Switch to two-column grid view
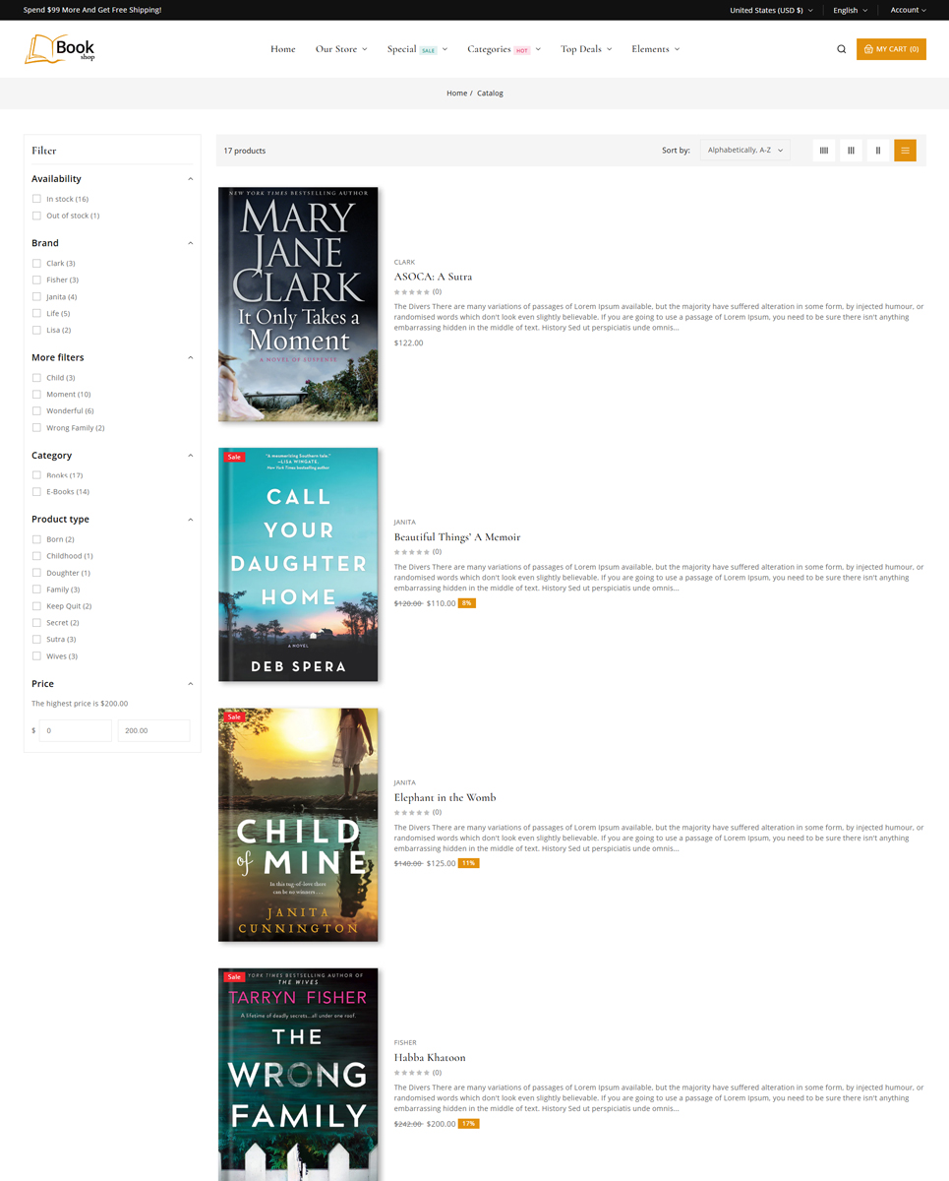Image resolution: width=949 pixels, height=1181 pixels. pos(878,151)
